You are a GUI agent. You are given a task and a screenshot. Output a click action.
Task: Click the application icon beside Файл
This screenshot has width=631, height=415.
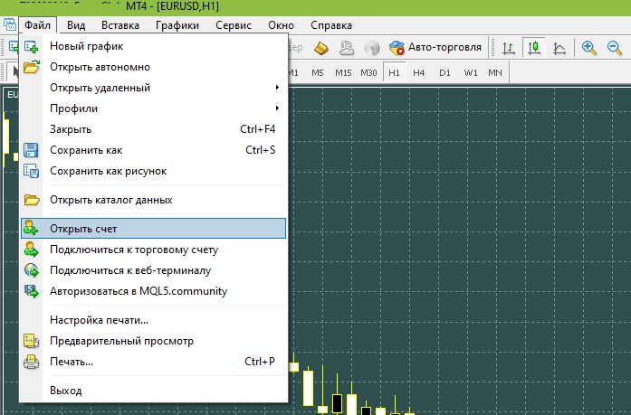(9, 25)
